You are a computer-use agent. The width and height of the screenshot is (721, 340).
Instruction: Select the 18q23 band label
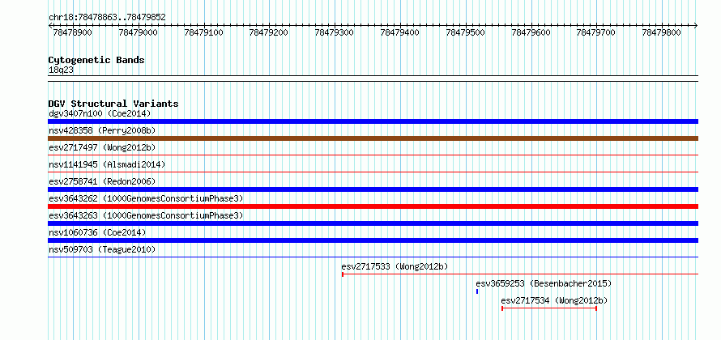[61, 70]
